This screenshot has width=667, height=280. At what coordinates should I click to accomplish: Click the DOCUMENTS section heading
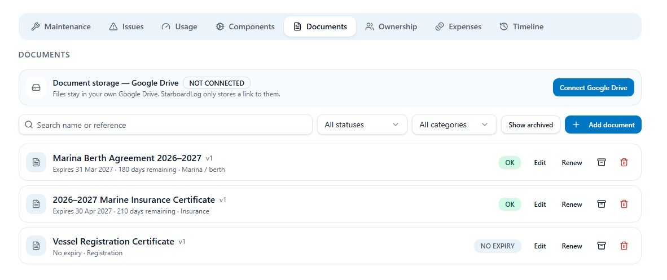pos(44,55)
